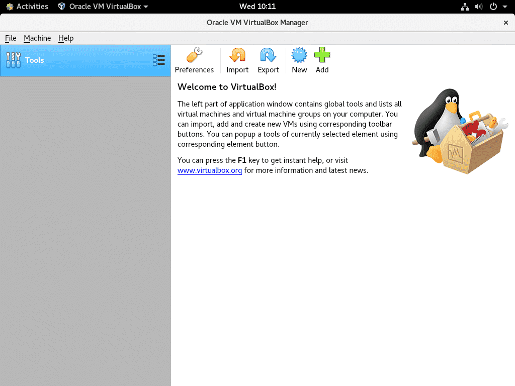Visit the www.virtualbox.org link
Viewport: 515px width, 386px height.
[x=210, y=170]
